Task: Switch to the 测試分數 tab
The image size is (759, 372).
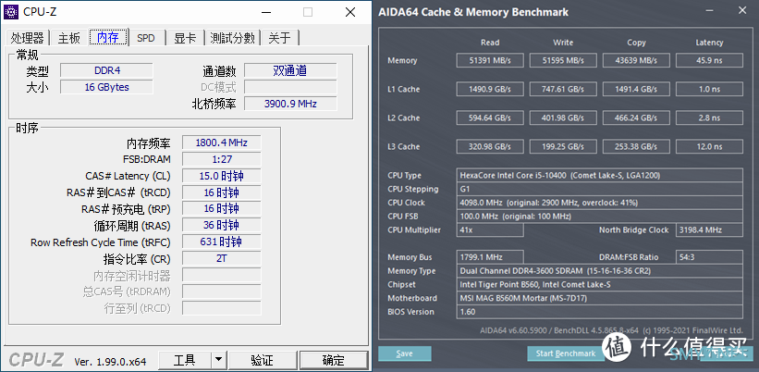Action: [232, 38]
